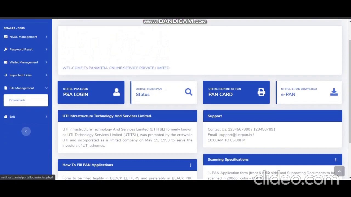
Task: Click the Scanning Specifications title
Action: point(228,160)
